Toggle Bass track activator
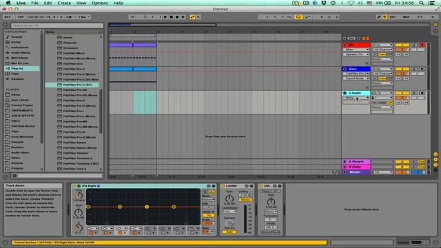 402,69
